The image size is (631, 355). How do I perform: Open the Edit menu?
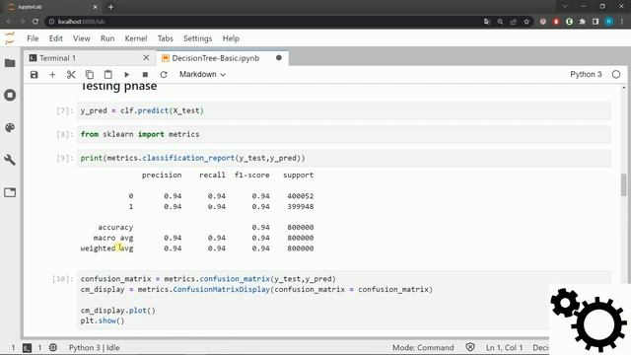(x=56, y=38)
